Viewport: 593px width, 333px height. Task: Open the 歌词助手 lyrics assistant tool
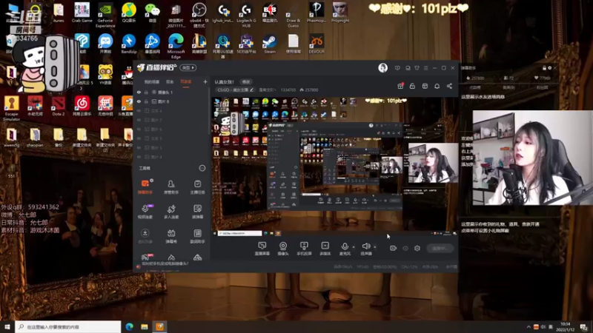coord(197,236)
